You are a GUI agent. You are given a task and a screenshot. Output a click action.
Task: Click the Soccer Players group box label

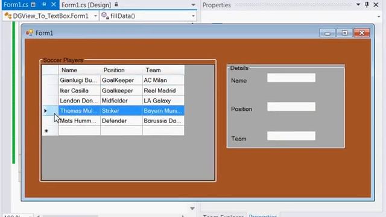pos(63,60)
